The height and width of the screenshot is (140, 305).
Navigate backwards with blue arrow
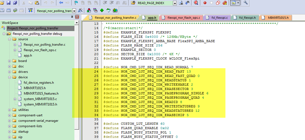[61, 3]
